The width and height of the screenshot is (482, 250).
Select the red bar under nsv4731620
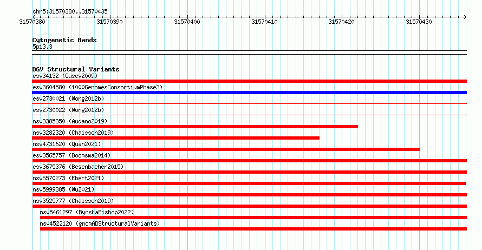[226, 149]
